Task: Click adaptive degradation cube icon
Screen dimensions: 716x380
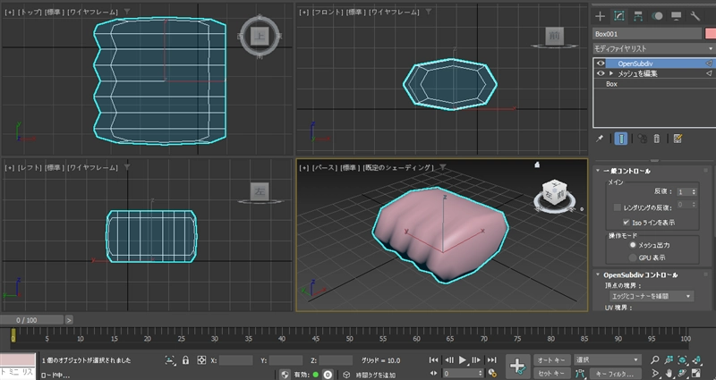Action: [346, 375]
